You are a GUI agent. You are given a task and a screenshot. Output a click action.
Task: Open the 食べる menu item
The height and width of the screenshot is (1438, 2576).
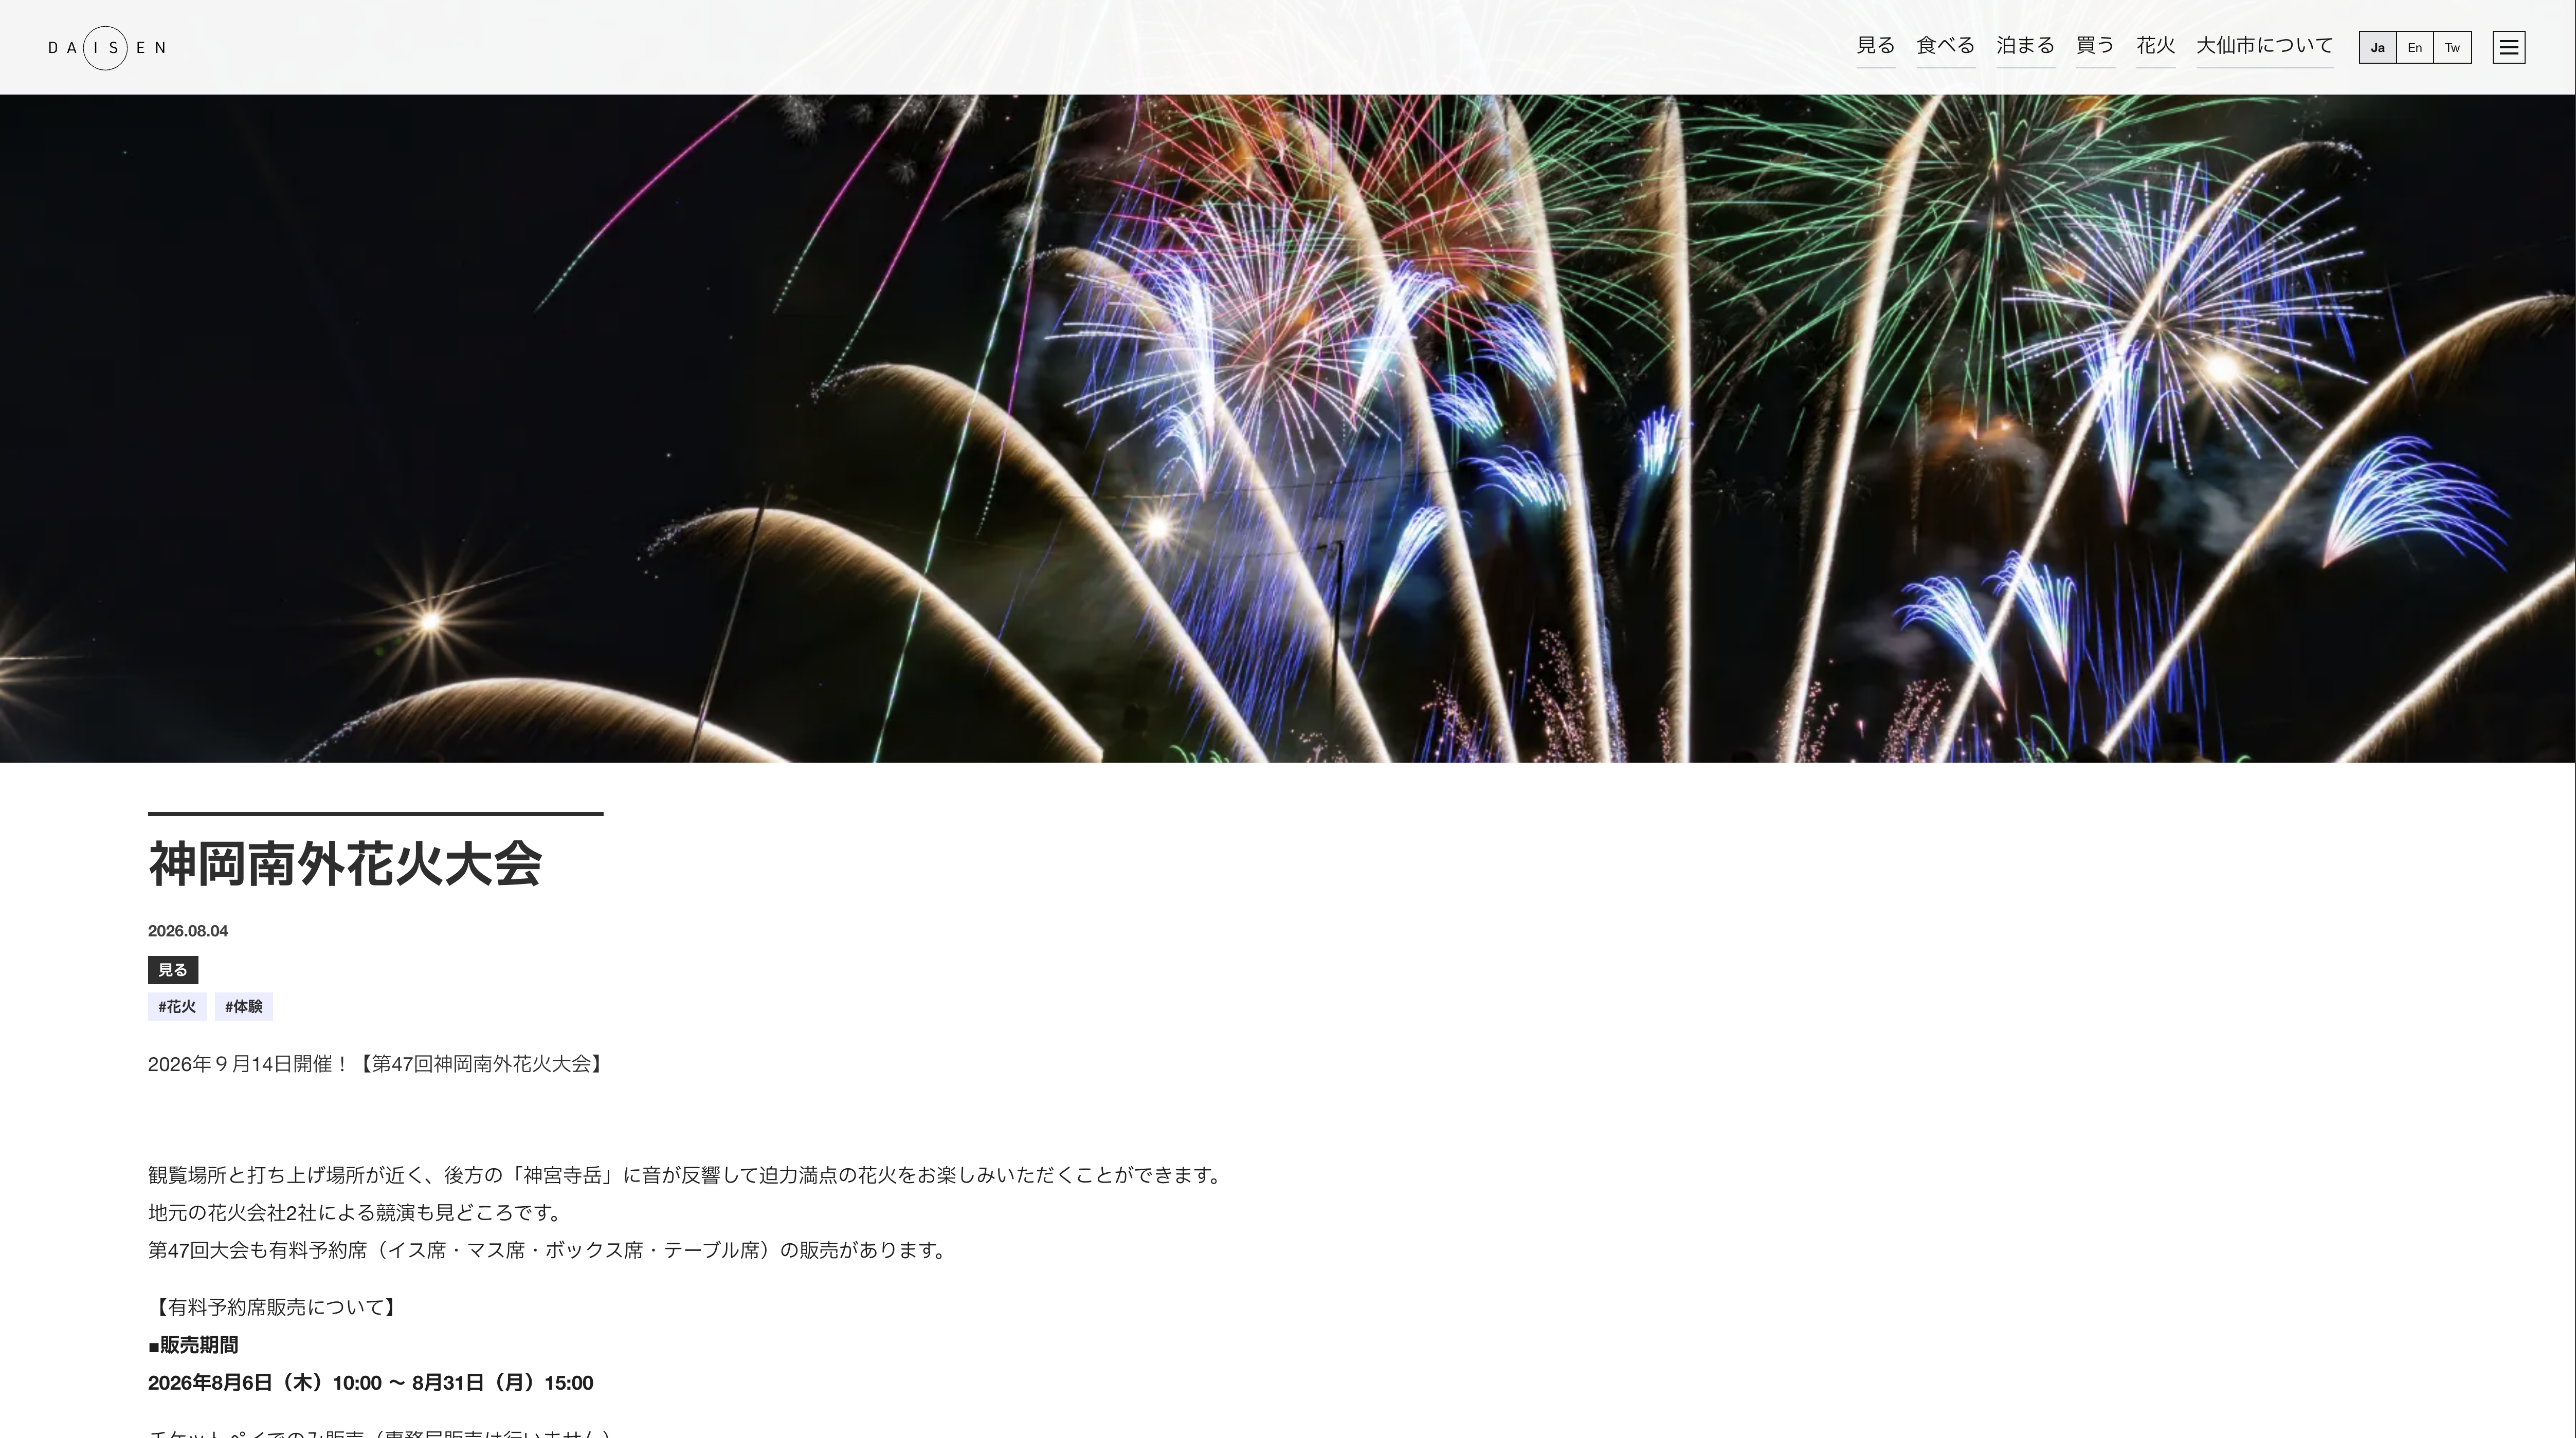pyautogui.click(x=1945, y=46)
